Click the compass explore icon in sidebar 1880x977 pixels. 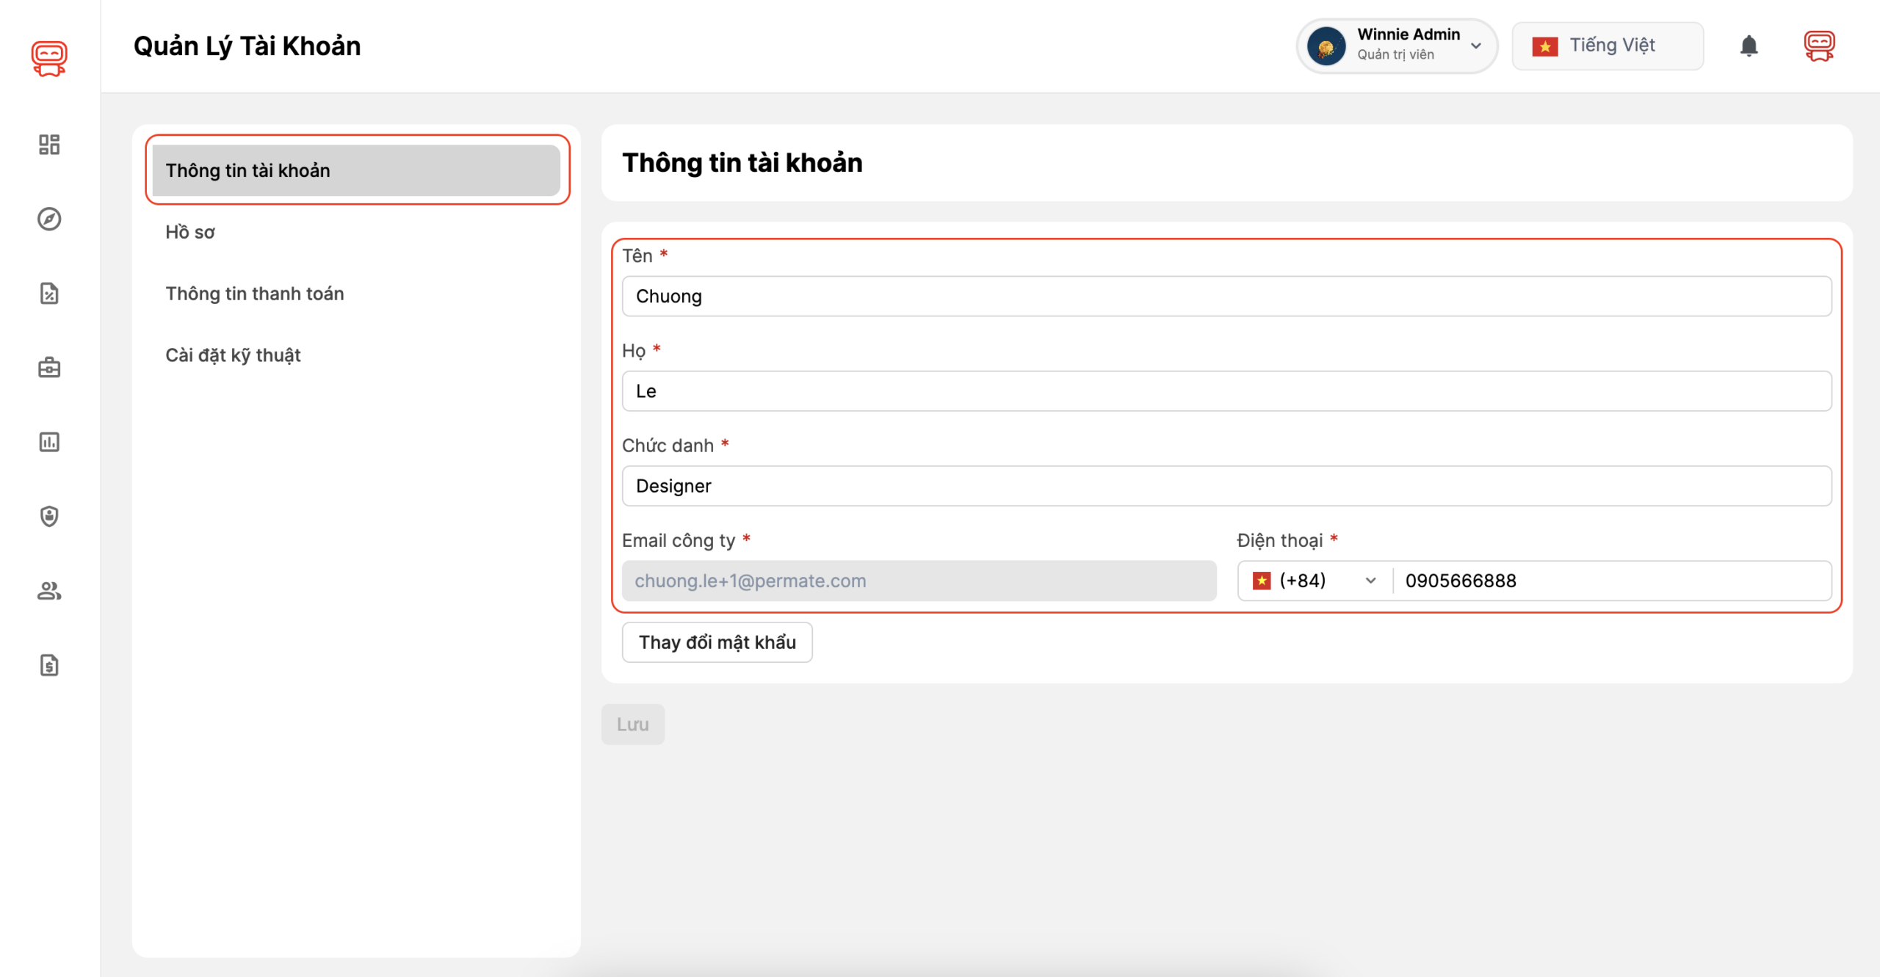(x=49, y=219)
